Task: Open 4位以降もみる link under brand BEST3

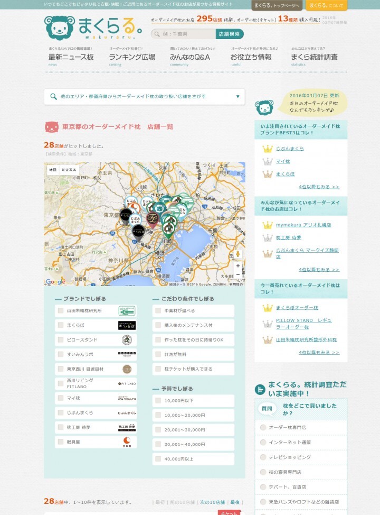Action: [319, 187]
